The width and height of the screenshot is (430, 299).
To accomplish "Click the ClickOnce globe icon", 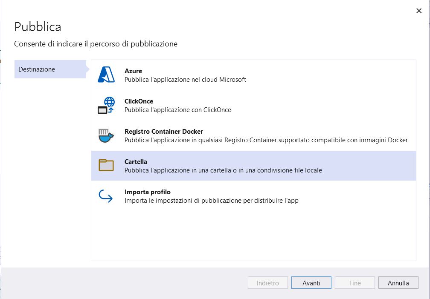I will (106, 105).
